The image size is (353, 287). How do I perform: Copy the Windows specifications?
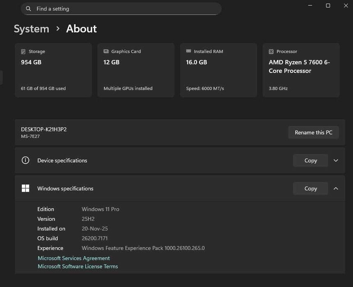pos(310,189)
